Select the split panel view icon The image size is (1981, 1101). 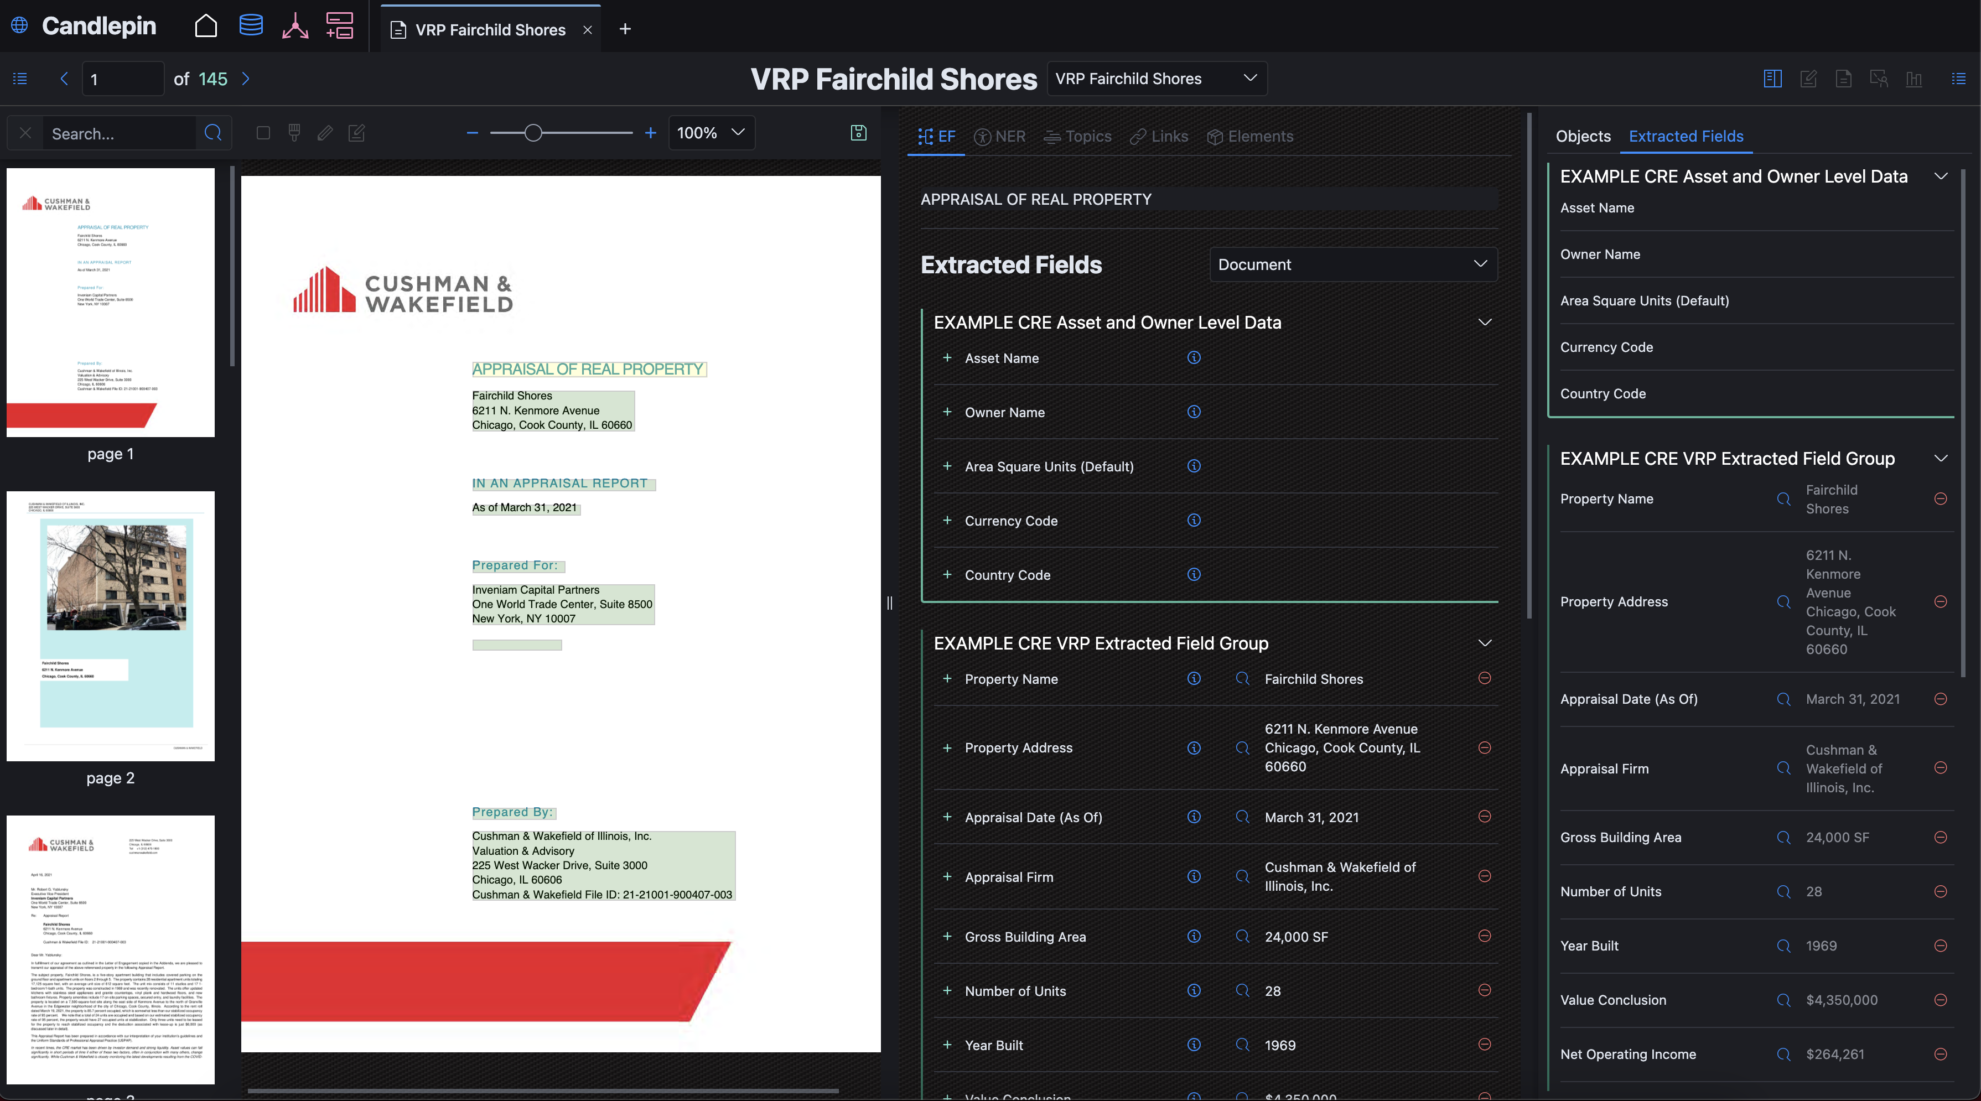[x=1772, y=79]
